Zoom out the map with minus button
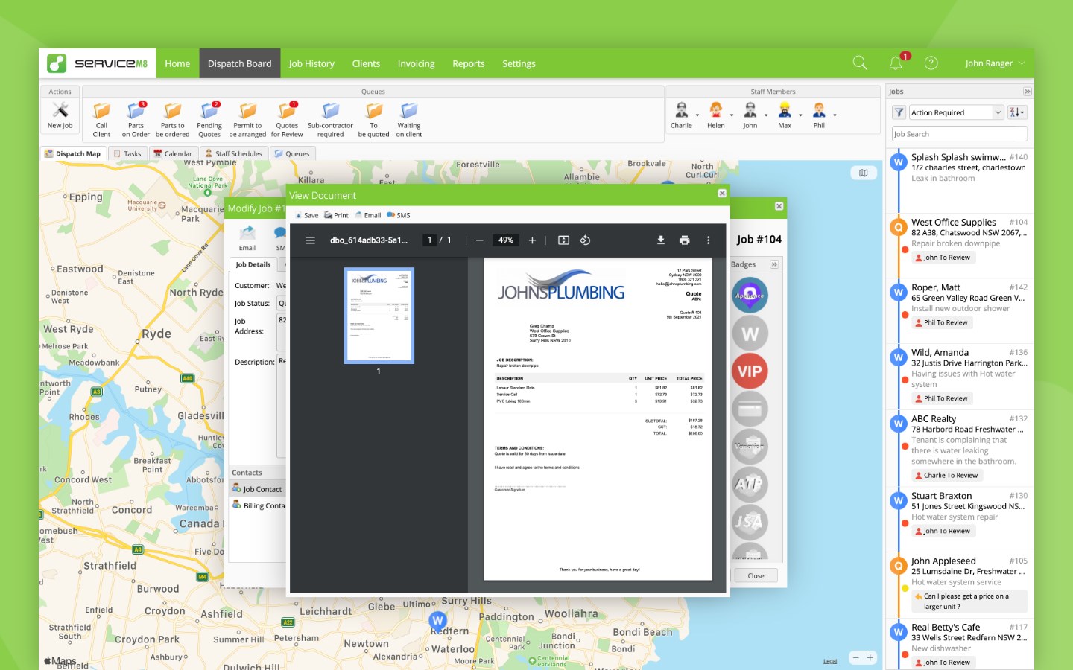 [856, 657]
